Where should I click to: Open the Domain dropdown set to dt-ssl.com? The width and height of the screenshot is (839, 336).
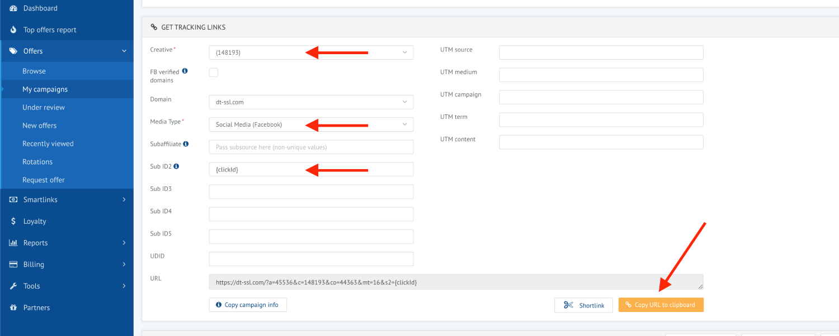pos(311,102)
